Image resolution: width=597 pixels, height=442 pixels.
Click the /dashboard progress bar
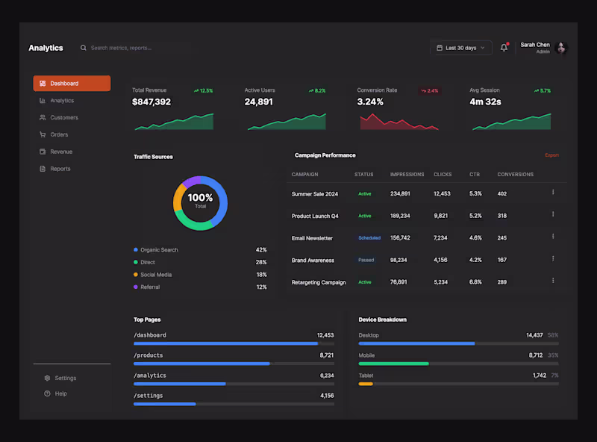(x=234, y=343)
